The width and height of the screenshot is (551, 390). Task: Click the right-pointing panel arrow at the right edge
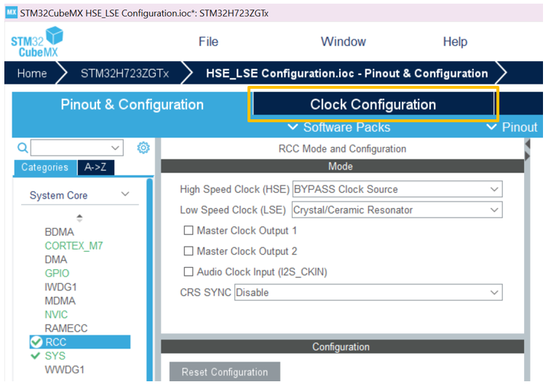(527, 156)
